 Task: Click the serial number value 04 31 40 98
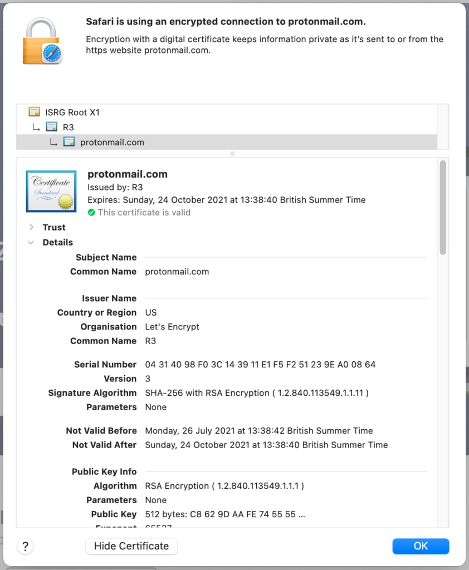(260, 365)
